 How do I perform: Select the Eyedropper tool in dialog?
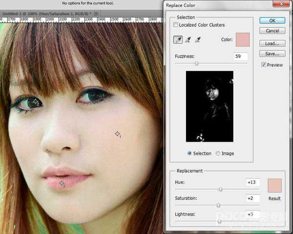pos(178,40)
